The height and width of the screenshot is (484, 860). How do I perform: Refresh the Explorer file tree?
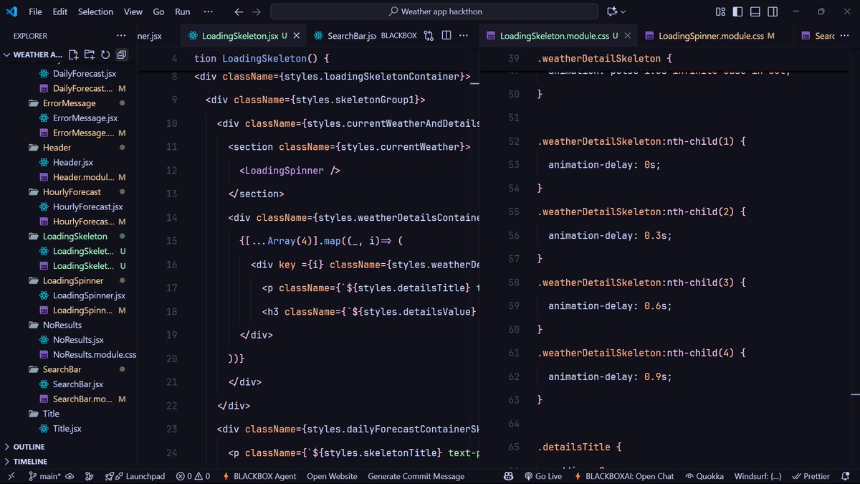pyautogui.click(x=105, y=54)
